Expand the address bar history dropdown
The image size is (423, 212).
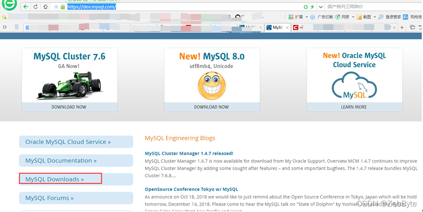[320, 7]
